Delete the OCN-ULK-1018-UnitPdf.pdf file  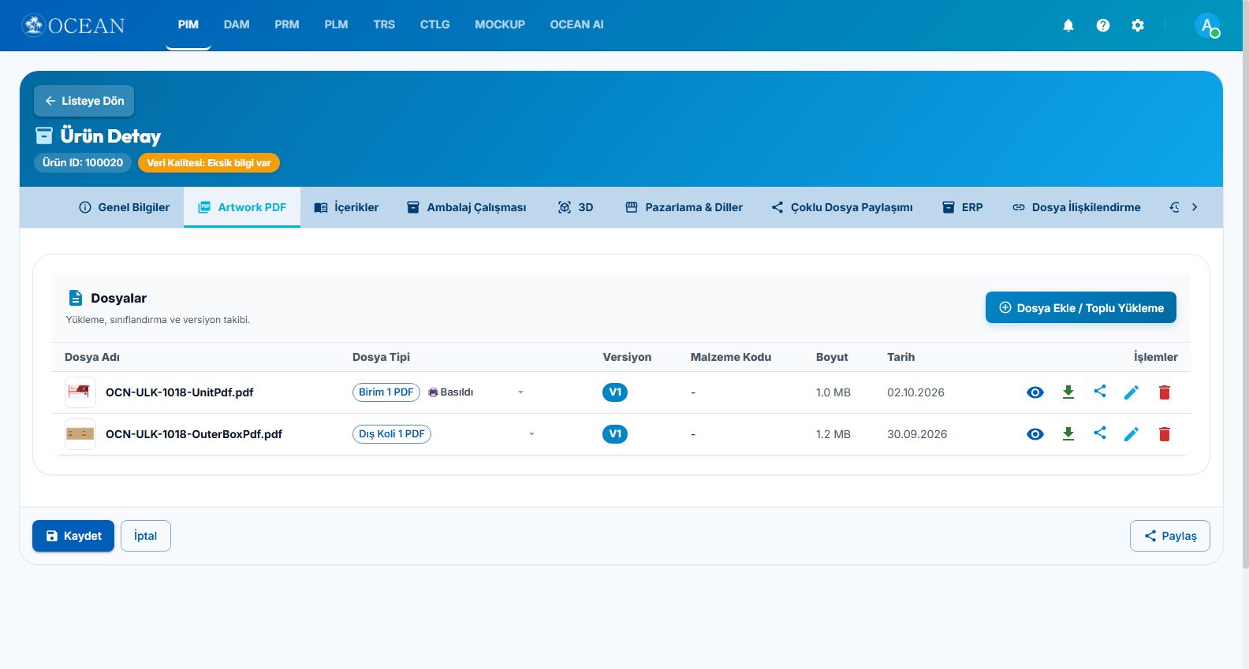[1165, 392]
